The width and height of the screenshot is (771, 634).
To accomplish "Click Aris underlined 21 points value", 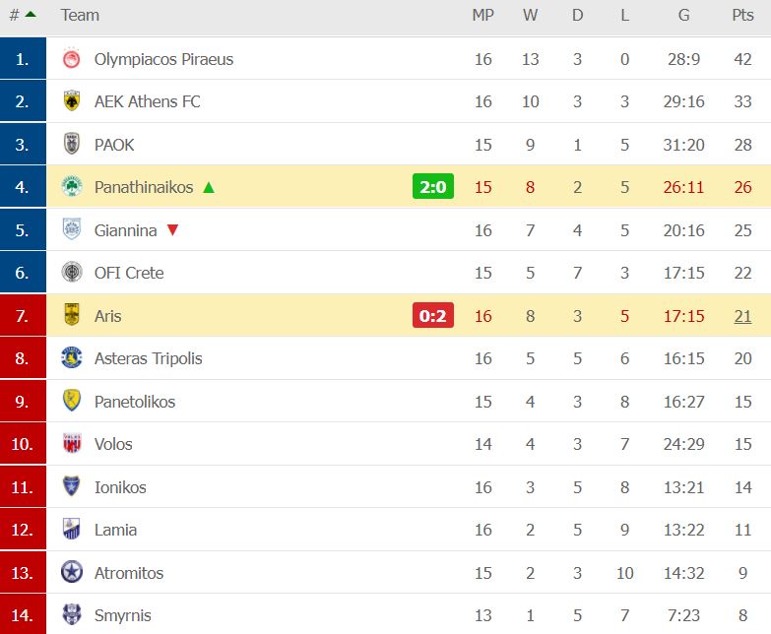I will click(742, 316).
